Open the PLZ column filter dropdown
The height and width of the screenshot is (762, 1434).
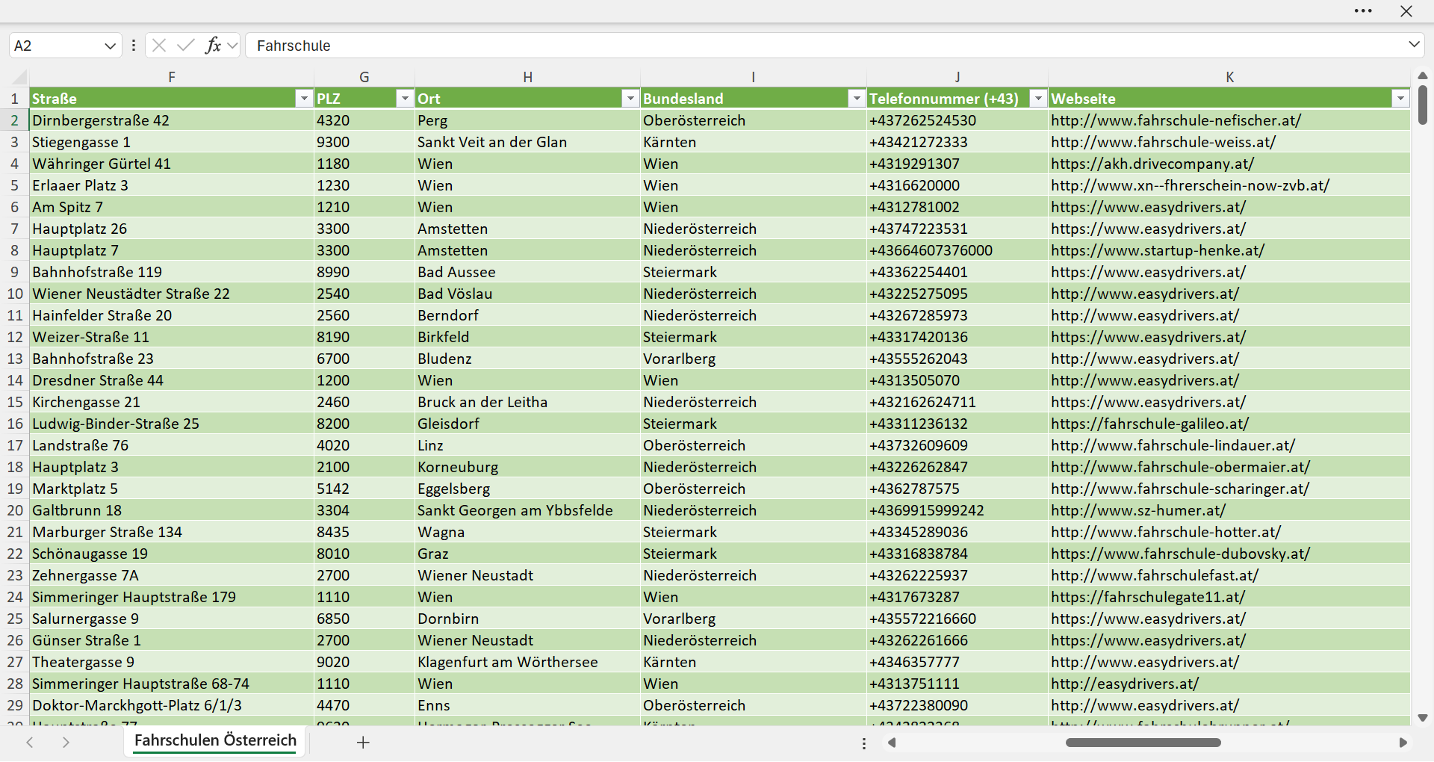coord(404,99)
